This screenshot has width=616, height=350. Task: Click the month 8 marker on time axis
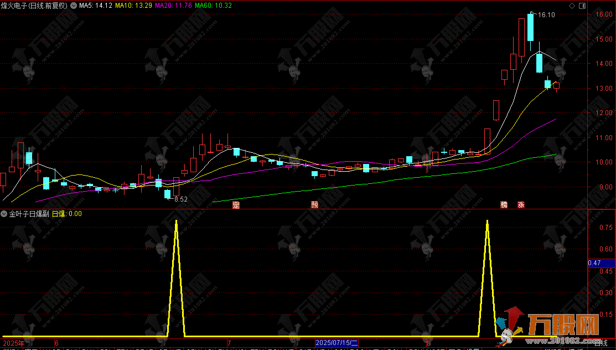pos(428,343)
